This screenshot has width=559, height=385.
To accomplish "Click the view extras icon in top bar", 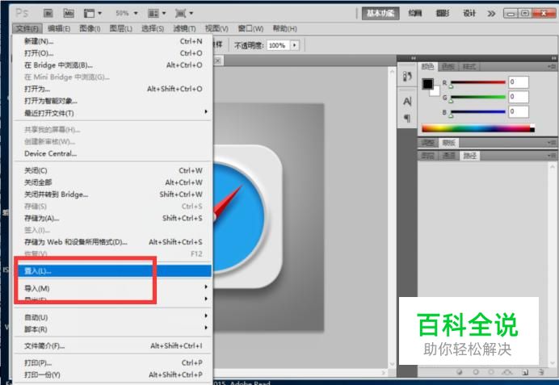I will [x=89, y=13].
